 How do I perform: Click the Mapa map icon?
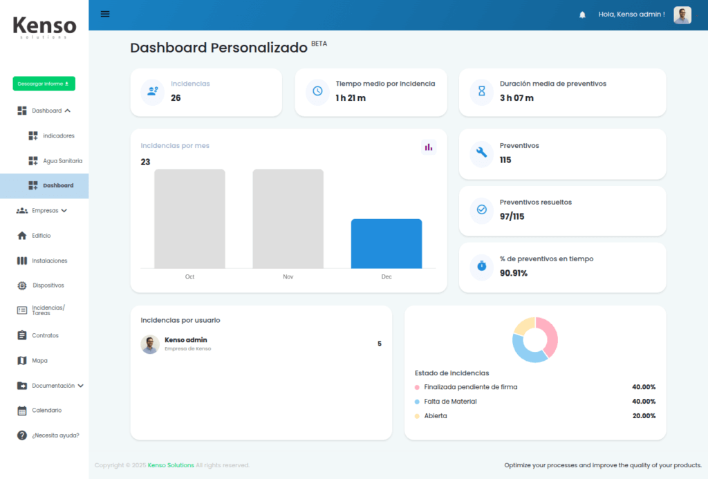21,361
